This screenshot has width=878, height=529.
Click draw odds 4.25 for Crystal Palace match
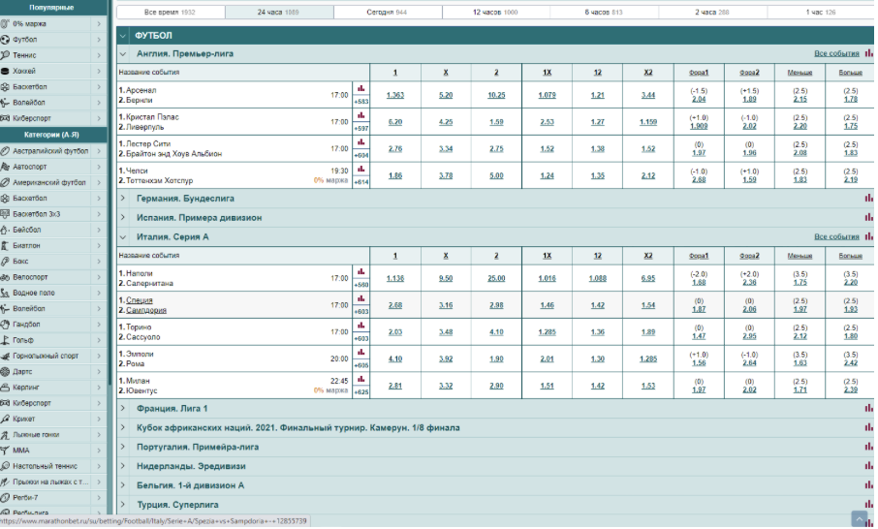pyautogui.click(x=446, y=122)
